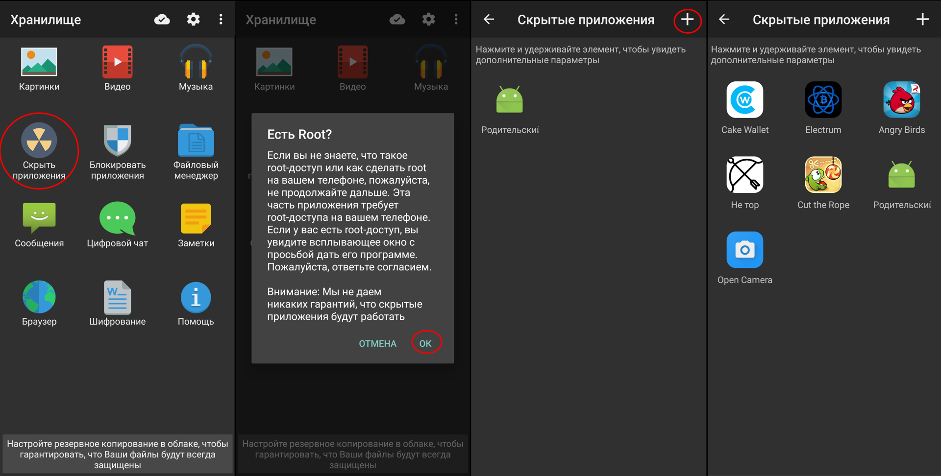Tap the Angry Birds app icon
941x476 pixels.
point(901,100)
